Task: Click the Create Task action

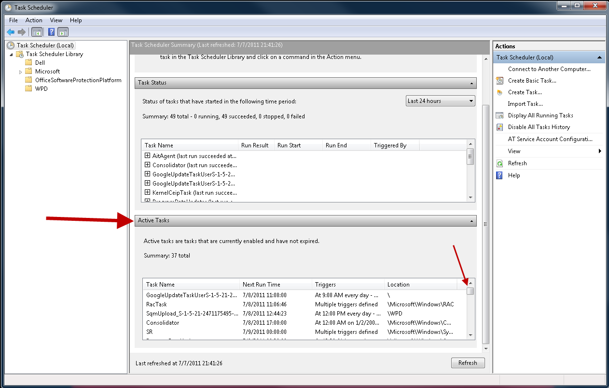Action: tap(525, 92)
